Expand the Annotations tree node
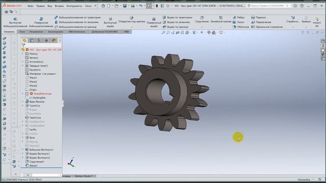 coord(22,62)
